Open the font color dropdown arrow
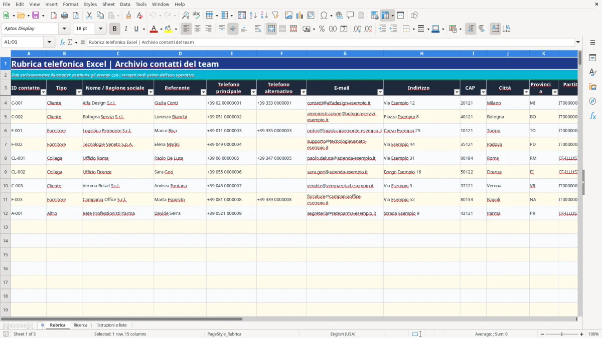The image size is (602, 338). coord(161,29)
